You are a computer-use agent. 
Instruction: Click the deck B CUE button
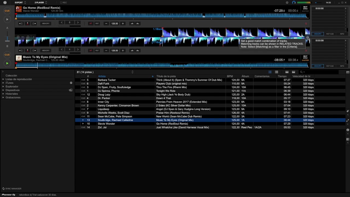7,55
